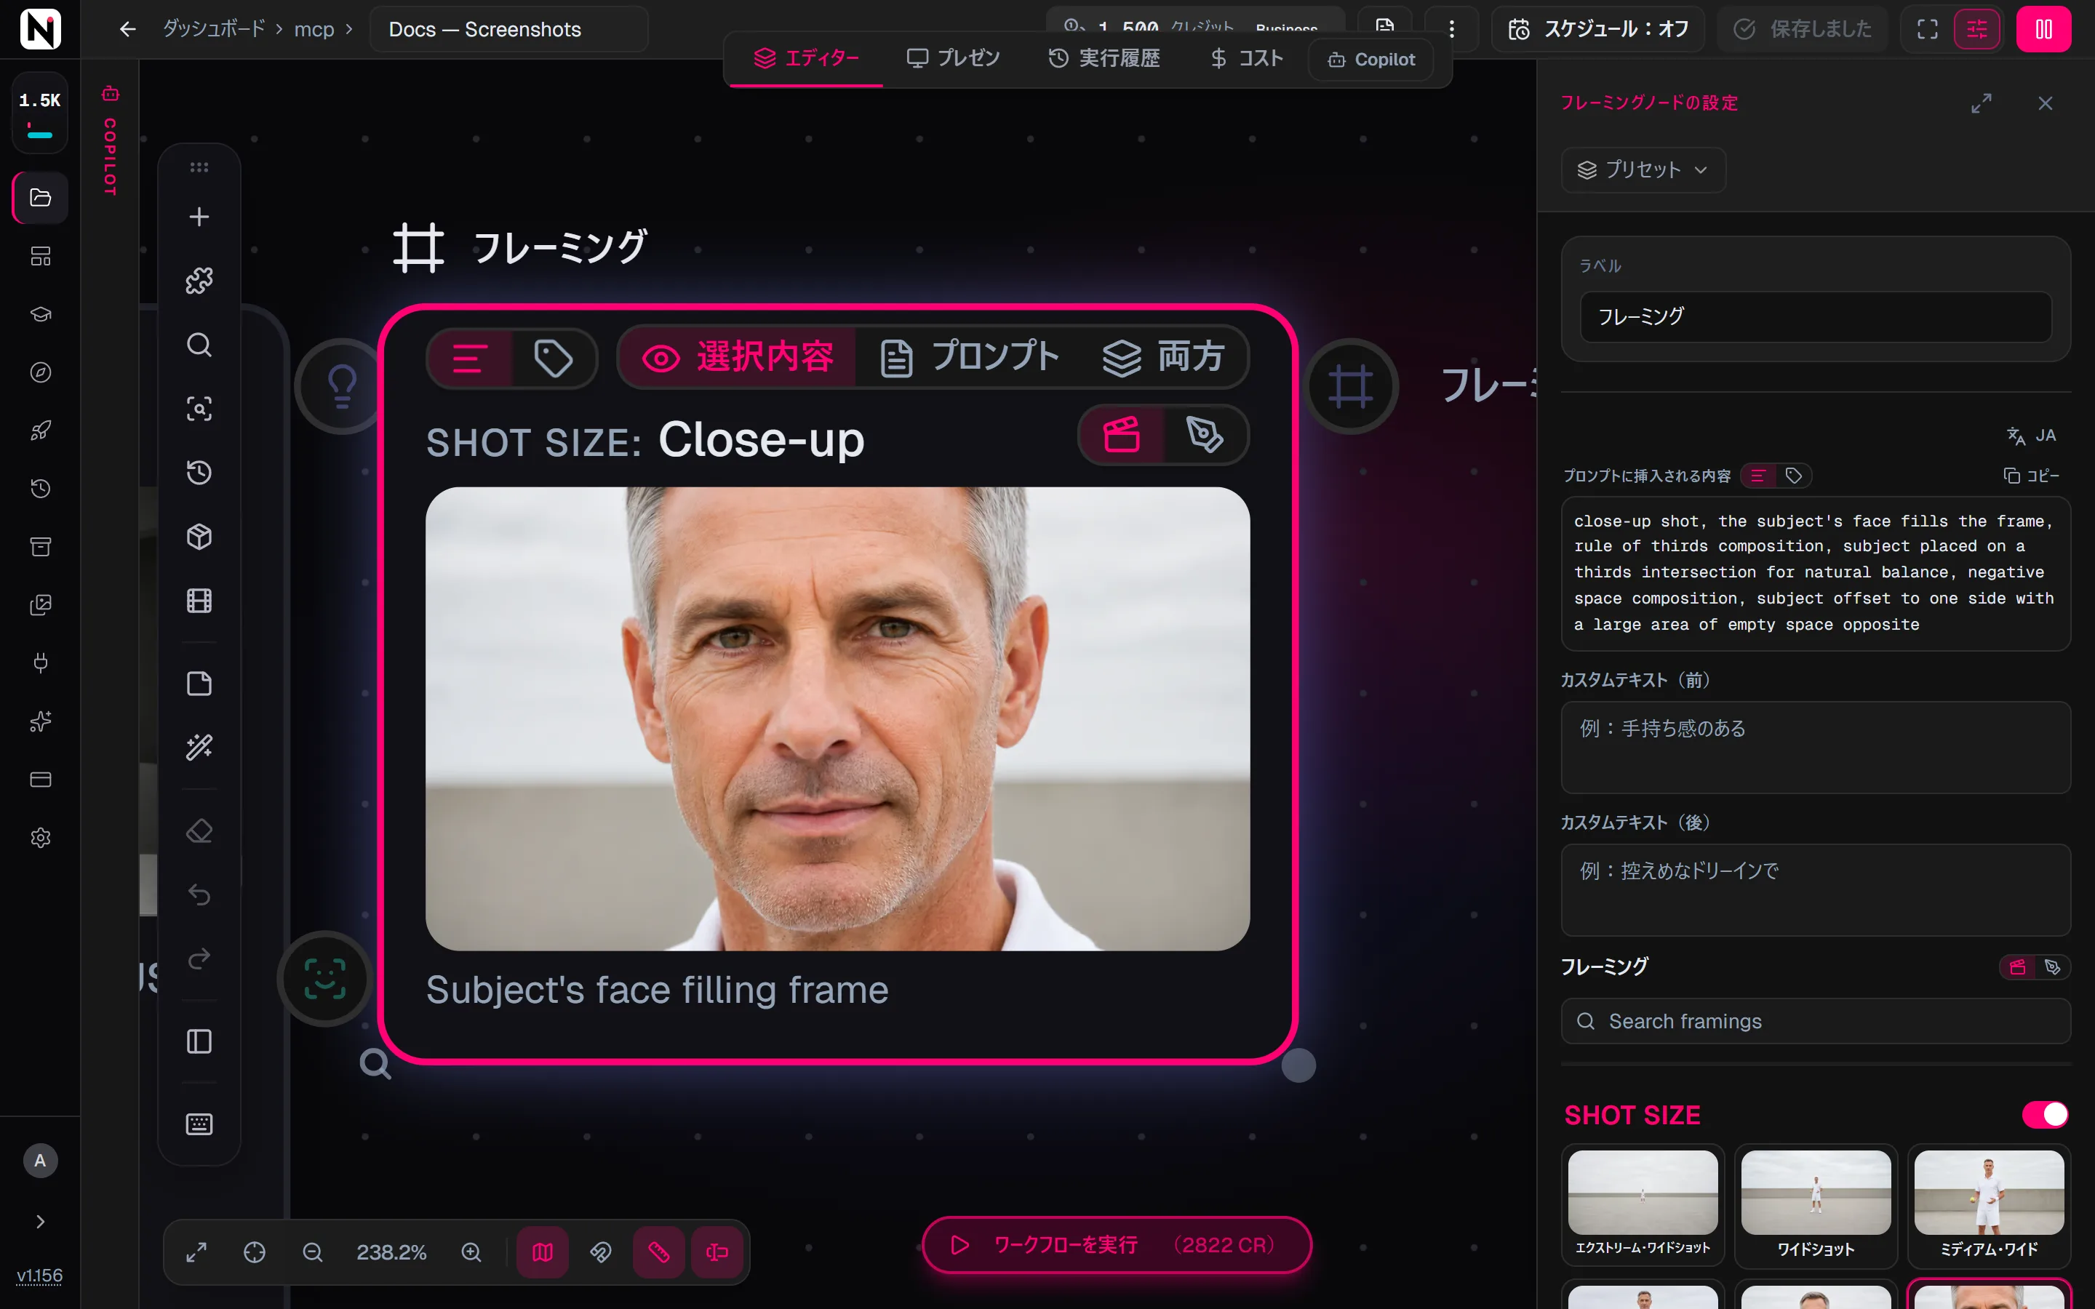Viewport: 2095px width, 1309px height.
Task: Toggle the SHOT SIZE switch off
Action: (2045, 1114)
